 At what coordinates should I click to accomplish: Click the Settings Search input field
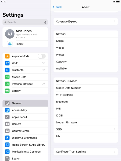[x=25, y=22]
